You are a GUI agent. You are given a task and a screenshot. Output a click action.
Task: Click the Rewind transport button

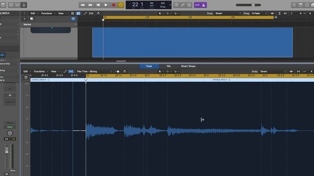[82, 5]
